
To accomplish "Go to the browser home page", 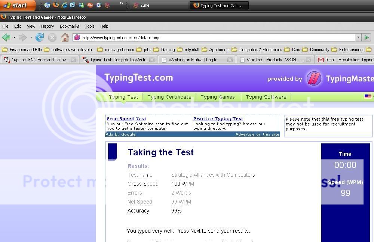I will point(65,37).
